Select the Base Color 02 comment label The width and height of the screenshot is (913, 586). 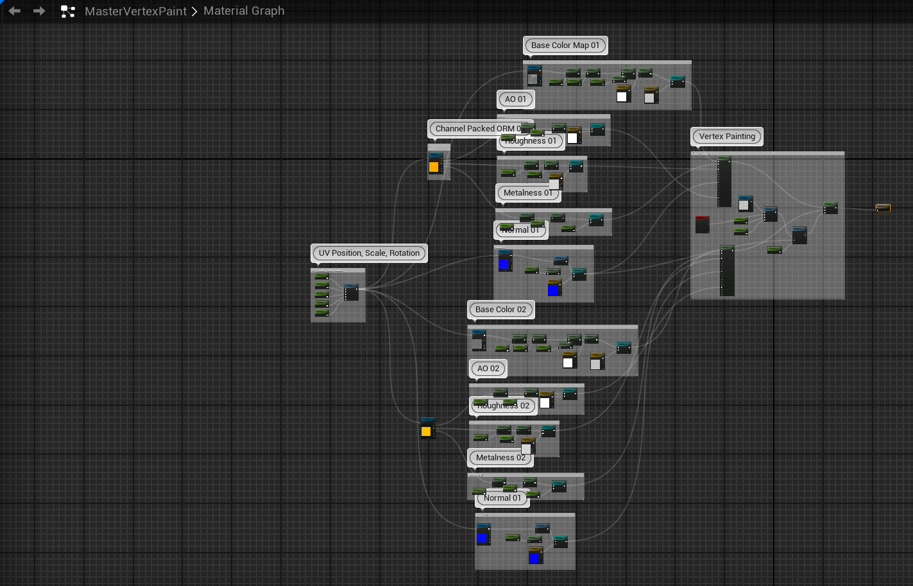point(500,310)
